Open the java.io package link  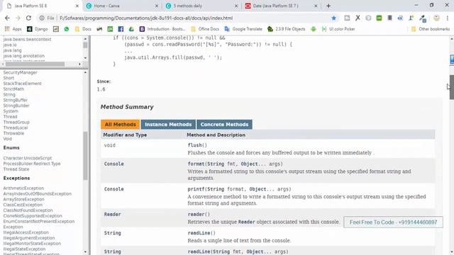coord(10,45)
